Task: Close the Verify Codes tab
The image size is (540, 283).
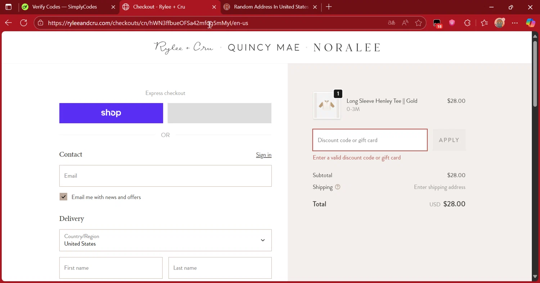Action: point(113,7)
